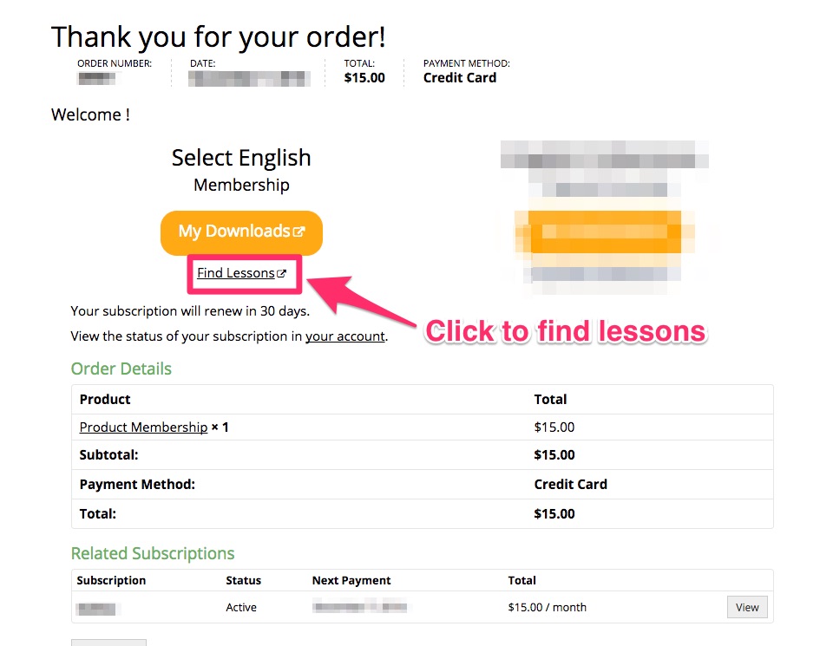The width and height of the screenshot is (820, 646).
Task: Click the pink 'Click to find lessons' annotation
Action: click(565, 331)
